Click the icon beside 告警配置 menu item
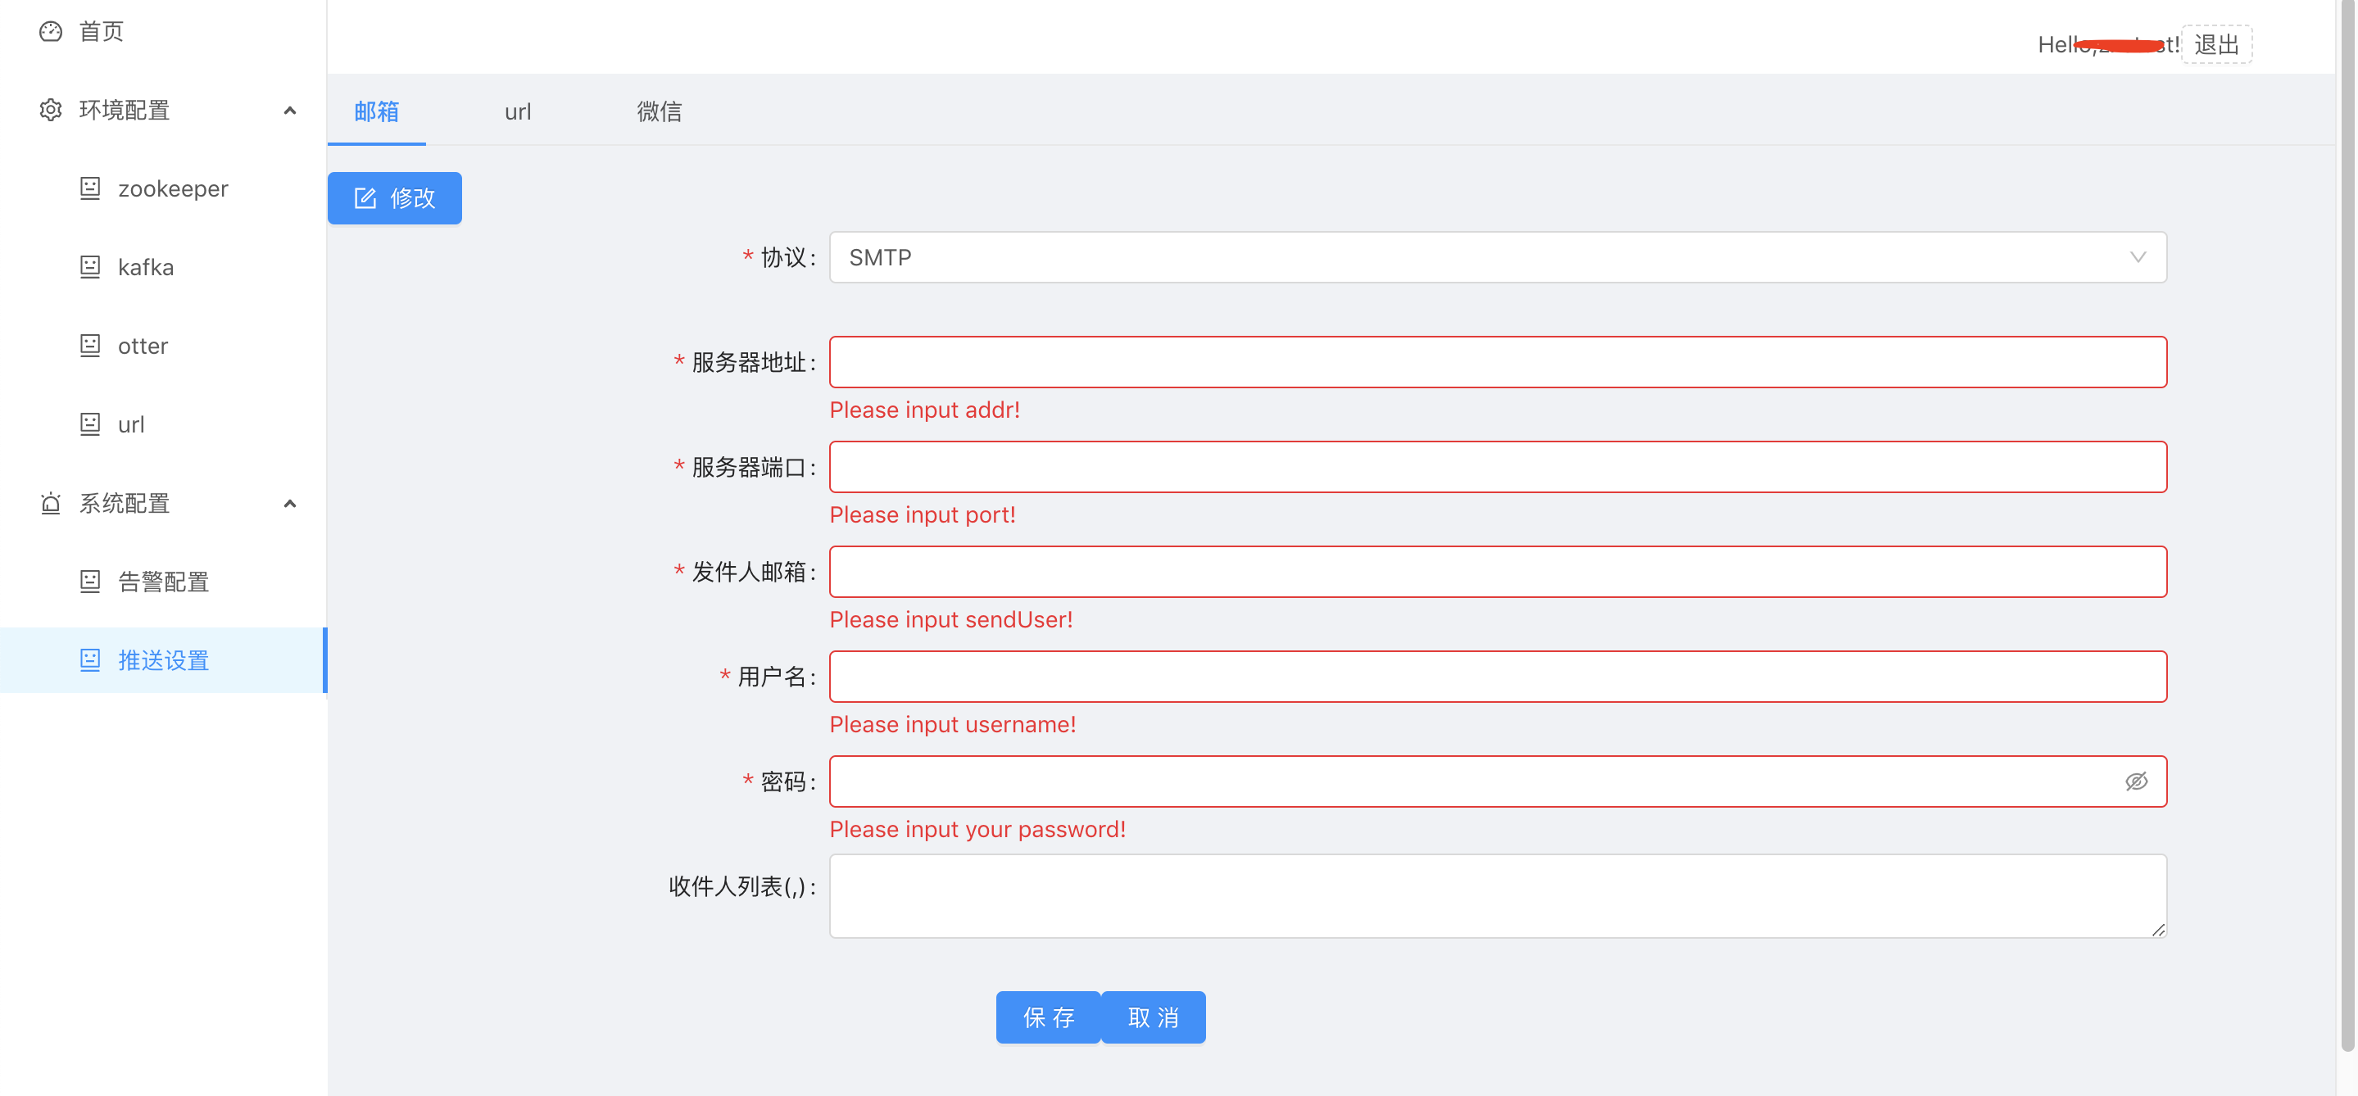This screenshot has height=1096, width=2358. 89,582
